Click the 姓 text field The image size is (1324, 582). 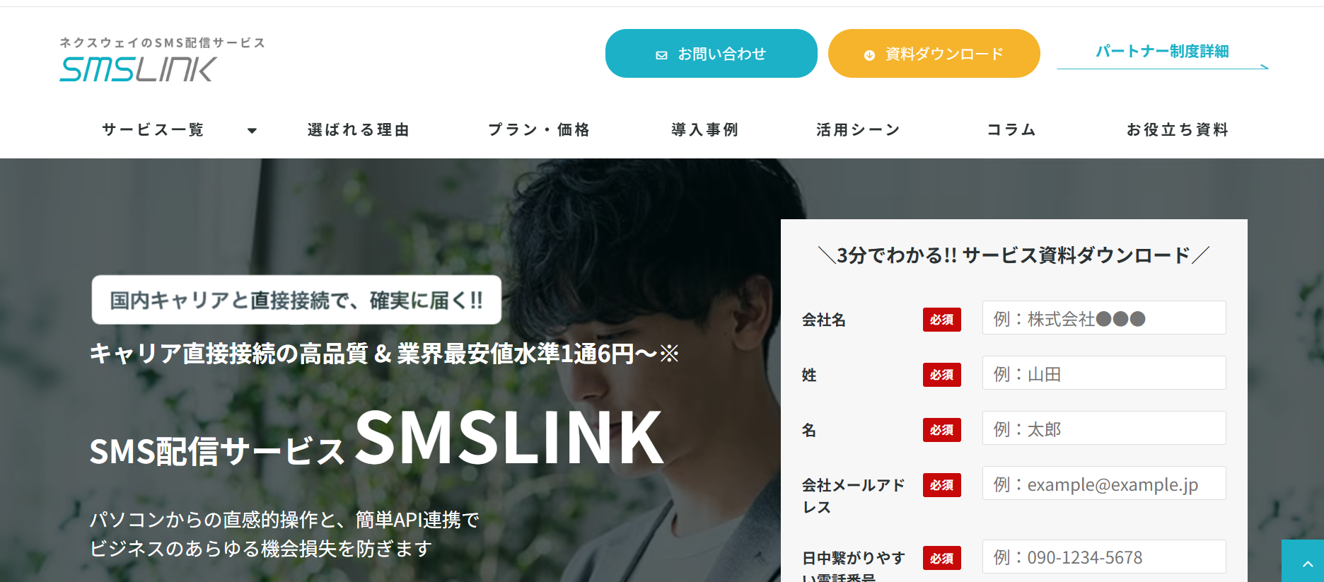(1104, 373)
